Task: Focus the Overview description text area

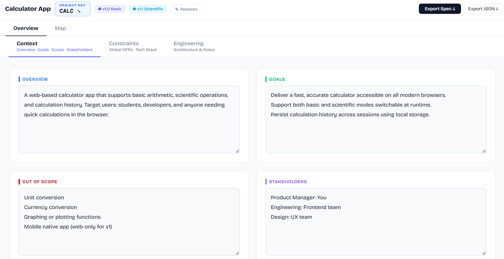Action: [129, 119]
